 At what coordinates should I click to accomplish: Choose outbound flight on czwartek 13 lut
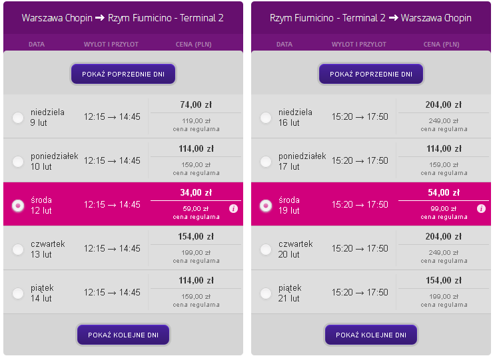18,250
